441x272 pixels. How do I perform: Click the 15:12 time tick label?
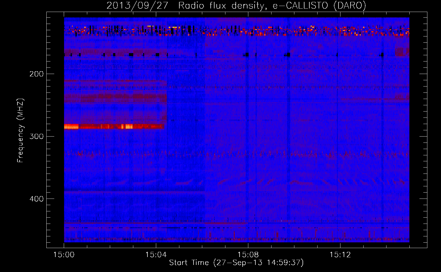[x=340, y=255]
